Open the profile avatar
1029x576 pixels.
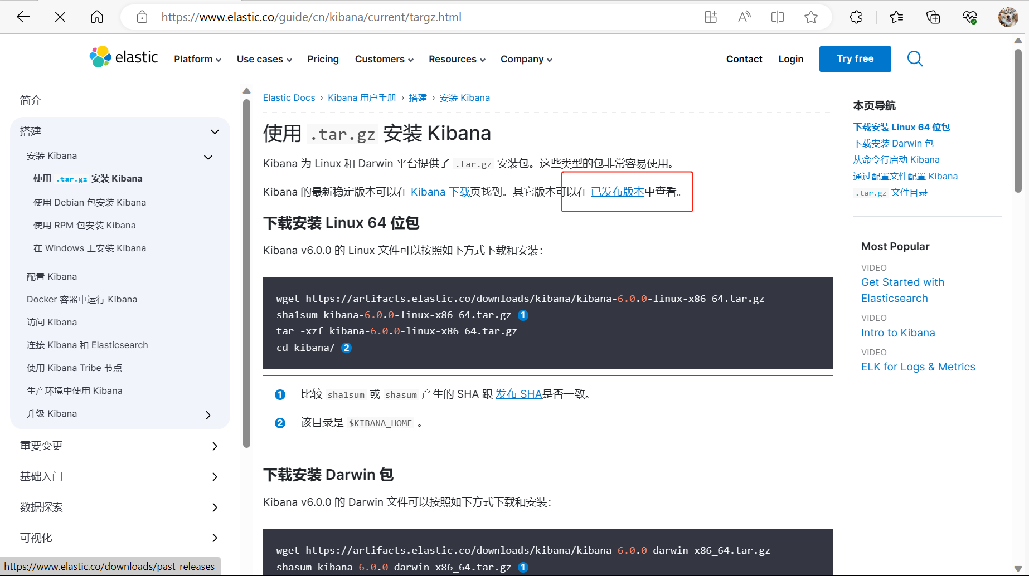coord(1008,17)
